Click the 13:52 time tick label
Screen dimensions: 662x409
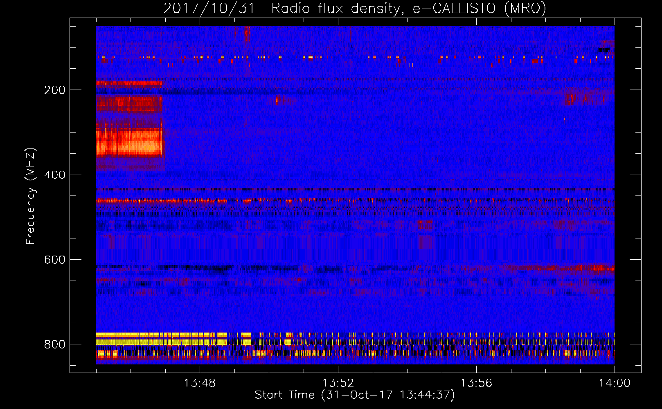click(338, 383)
